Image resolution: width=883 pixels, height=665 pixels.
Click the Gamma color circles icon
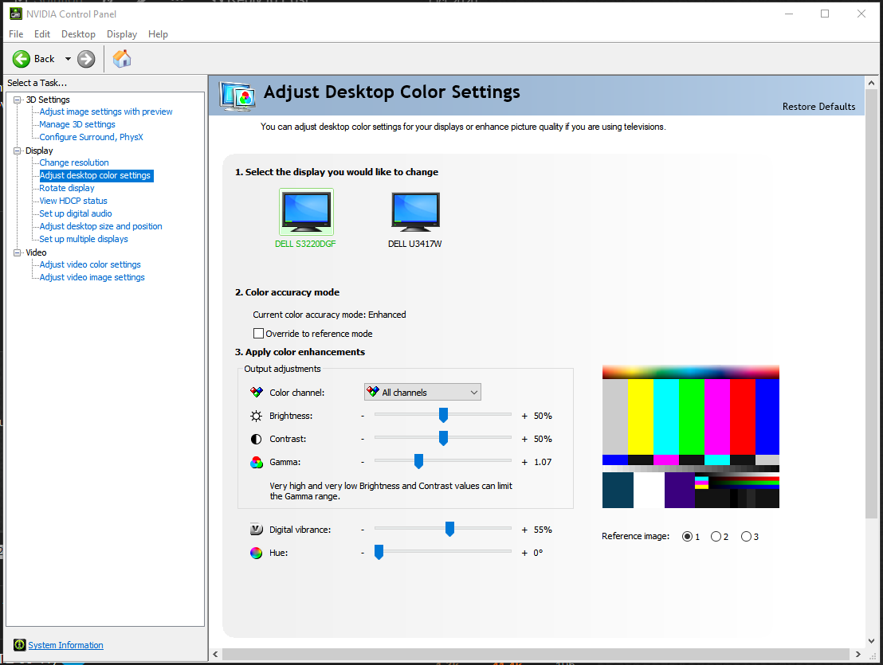[x=257, y=462]
